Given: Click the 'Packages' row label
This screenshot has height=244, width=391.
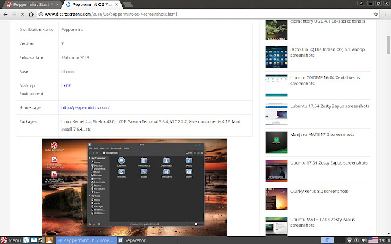Looking at the screenshot, I should pos(28,121).
